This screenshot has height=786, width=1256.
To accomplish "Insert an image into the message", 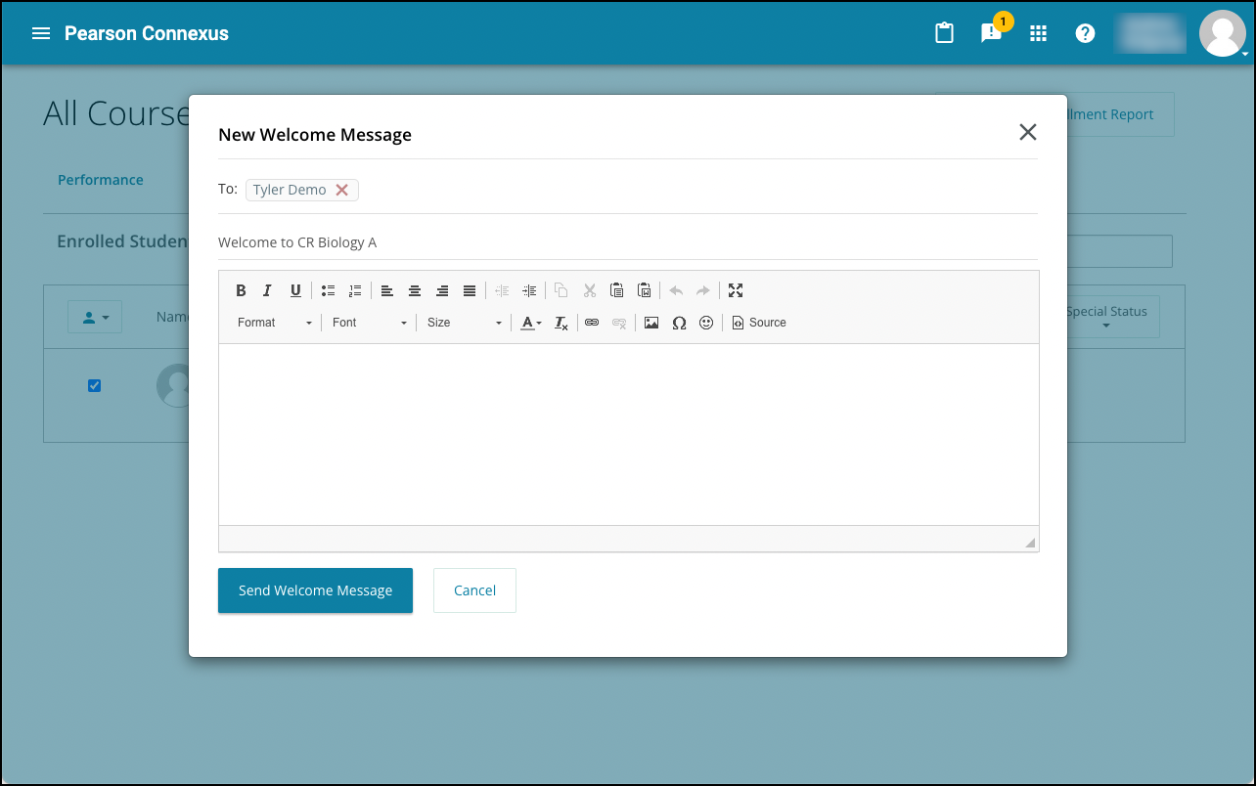I will tap(651, 323).
